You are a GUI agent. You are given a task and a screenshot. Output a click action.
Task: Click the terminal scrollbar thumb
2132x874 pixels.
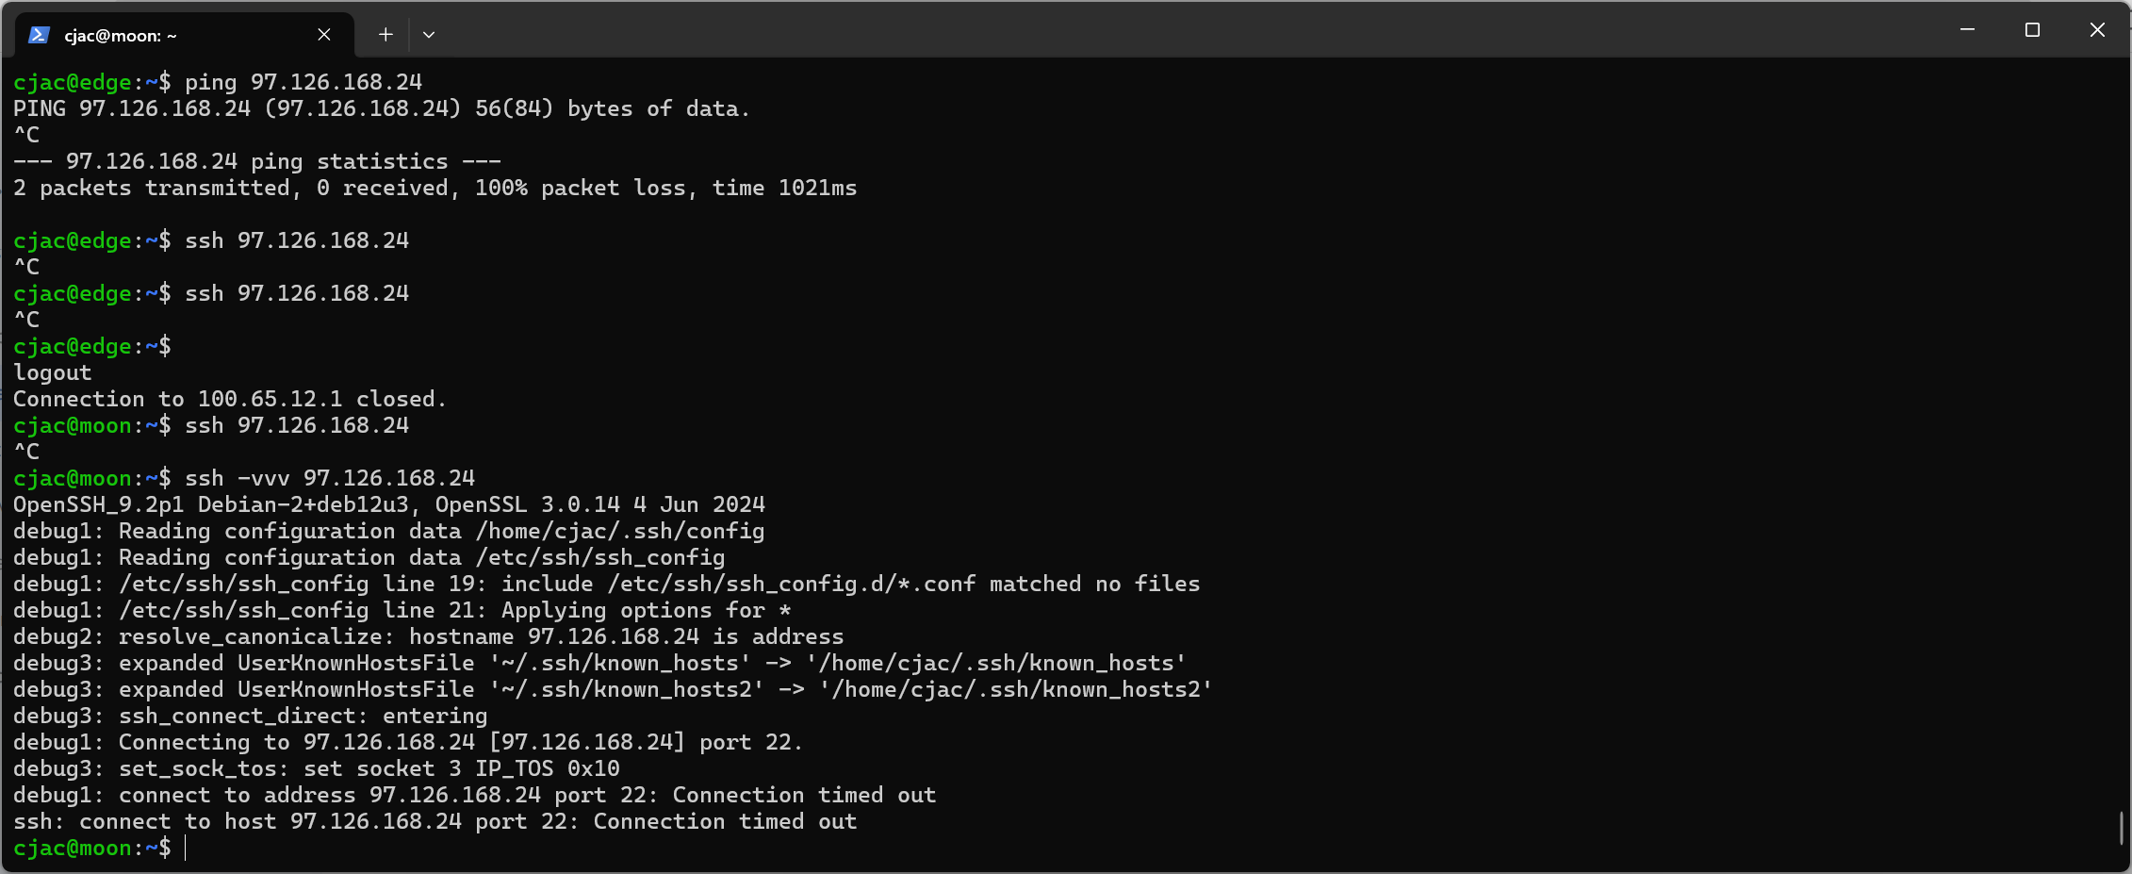[2122, 828]
